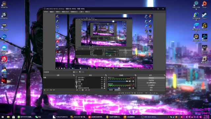Undock the Scenes panel via header icon
211x119 pixels.
click(74, 75)
